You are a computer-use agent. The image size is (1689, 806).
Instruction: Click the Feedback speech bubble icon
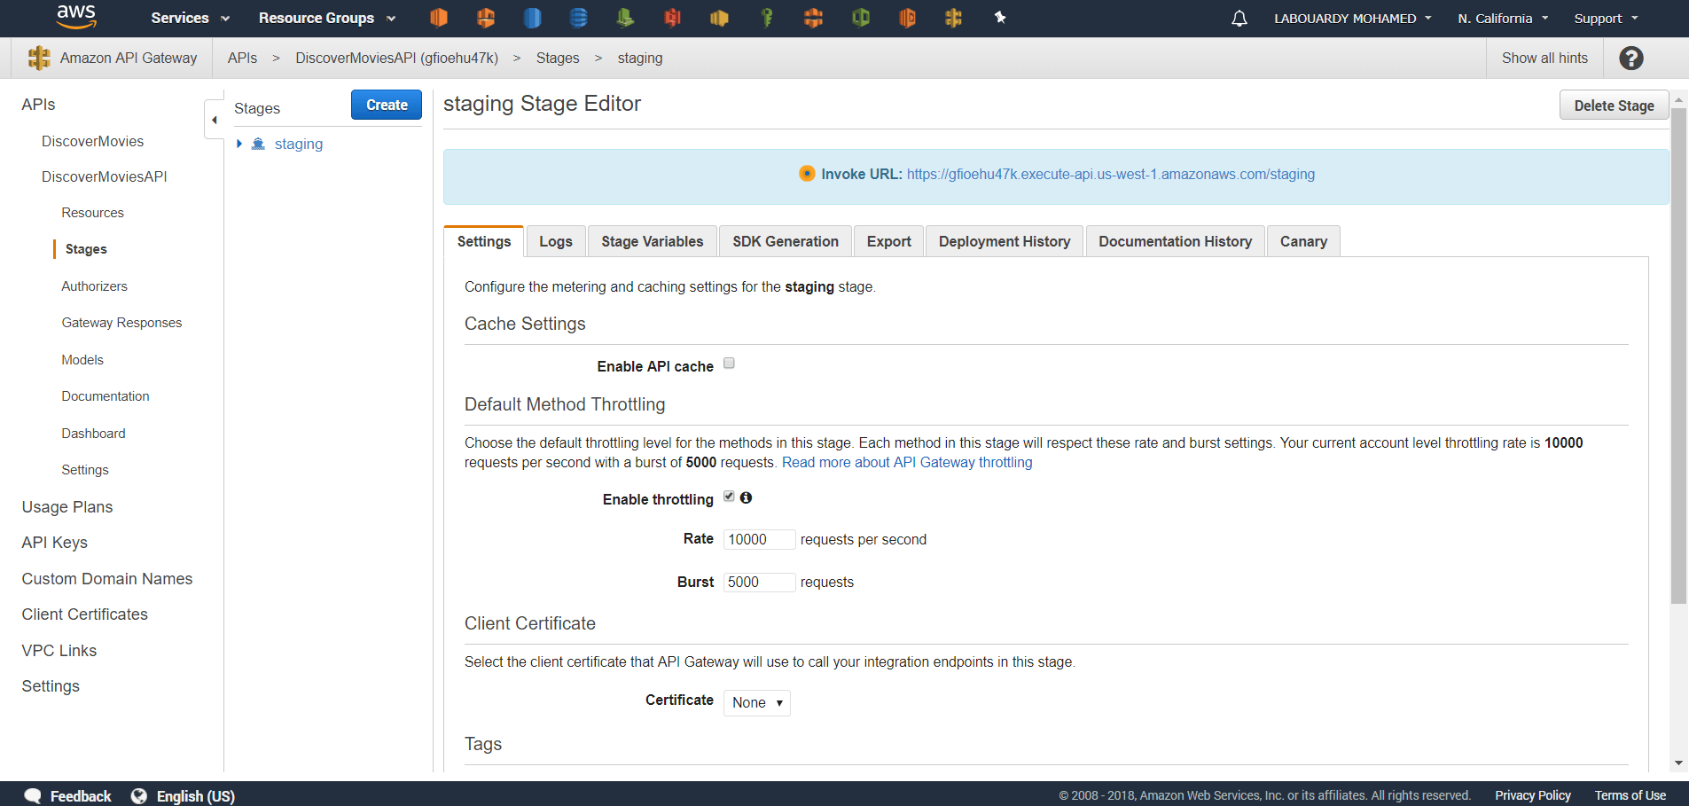[33, 795]
